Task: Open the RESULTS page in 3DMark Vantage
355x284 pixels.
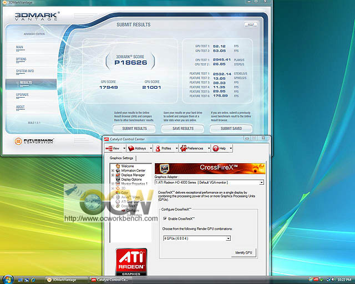Action: coord(31,84)
